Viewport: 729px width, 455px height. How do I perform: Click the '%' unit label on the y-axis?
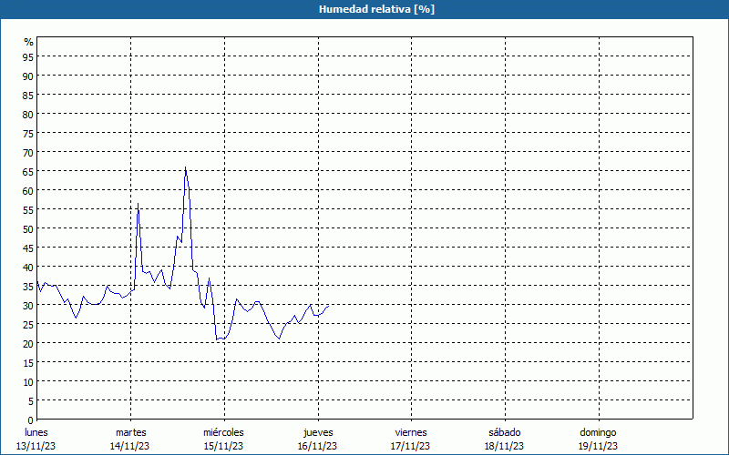pos(29,42)
